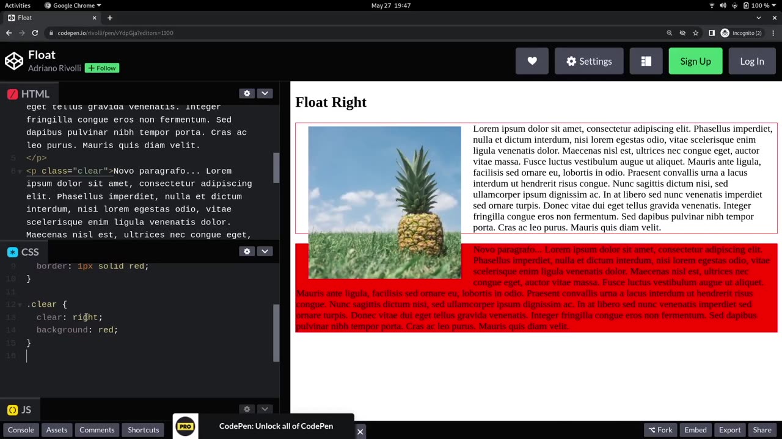The image size is (782, 439).
Task: Open tab search dropdown in Chrome
Action: click(759, 18)
